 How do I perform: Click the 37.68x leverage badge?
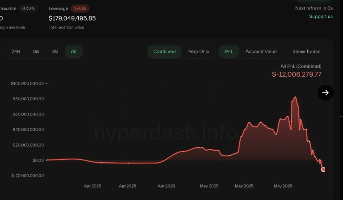[80, 8]
